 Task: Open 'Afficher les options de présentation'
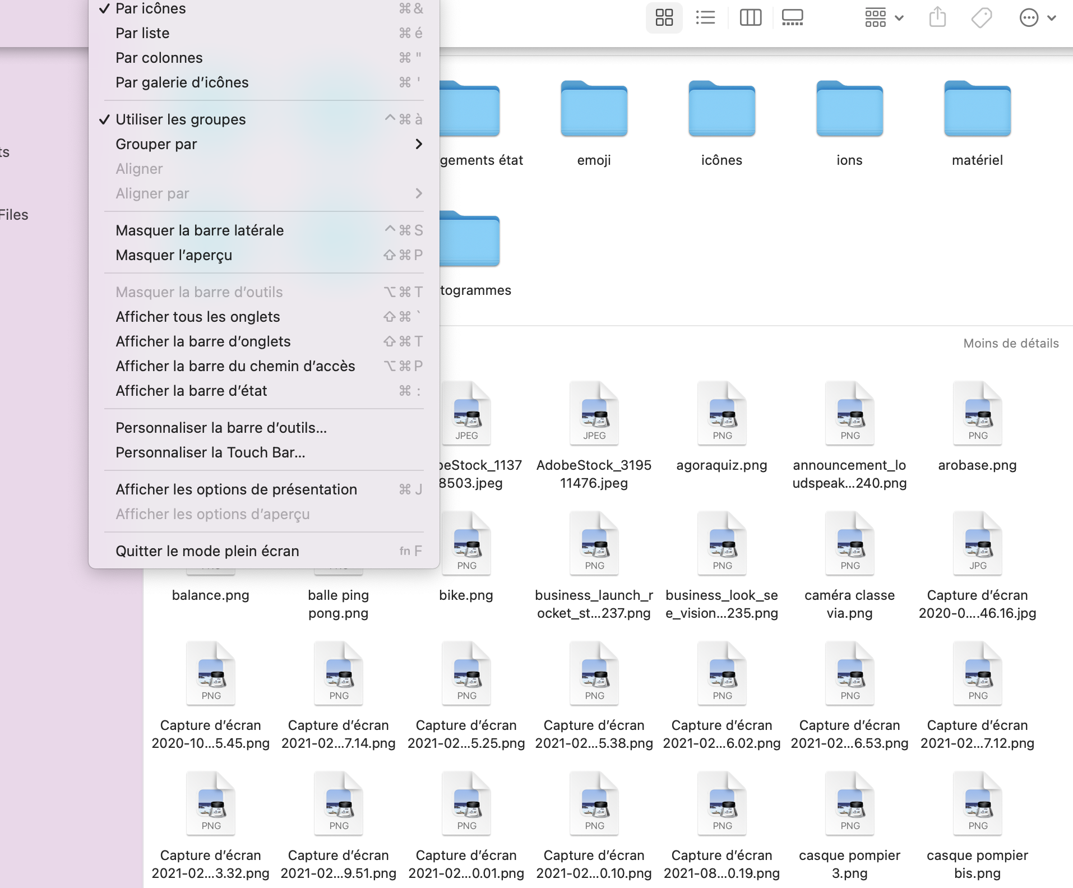[264, 489]
